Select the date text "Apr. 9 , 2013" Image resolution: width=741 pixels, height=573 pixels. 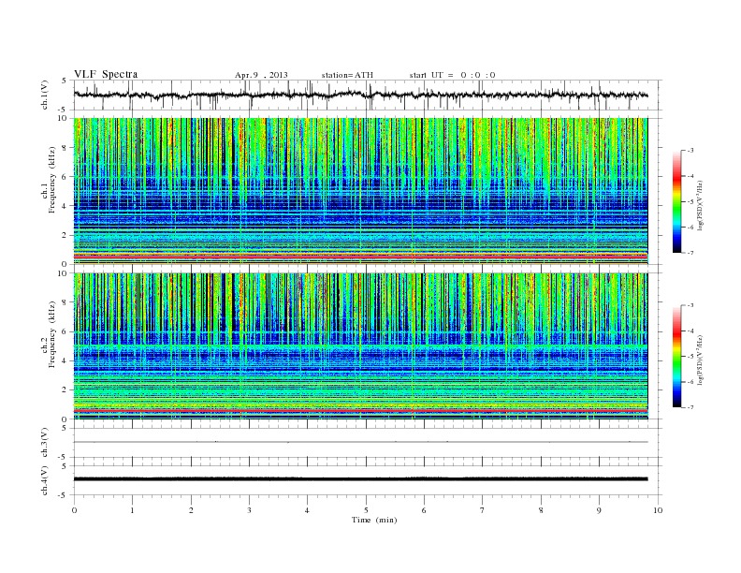tap(261, 75)
